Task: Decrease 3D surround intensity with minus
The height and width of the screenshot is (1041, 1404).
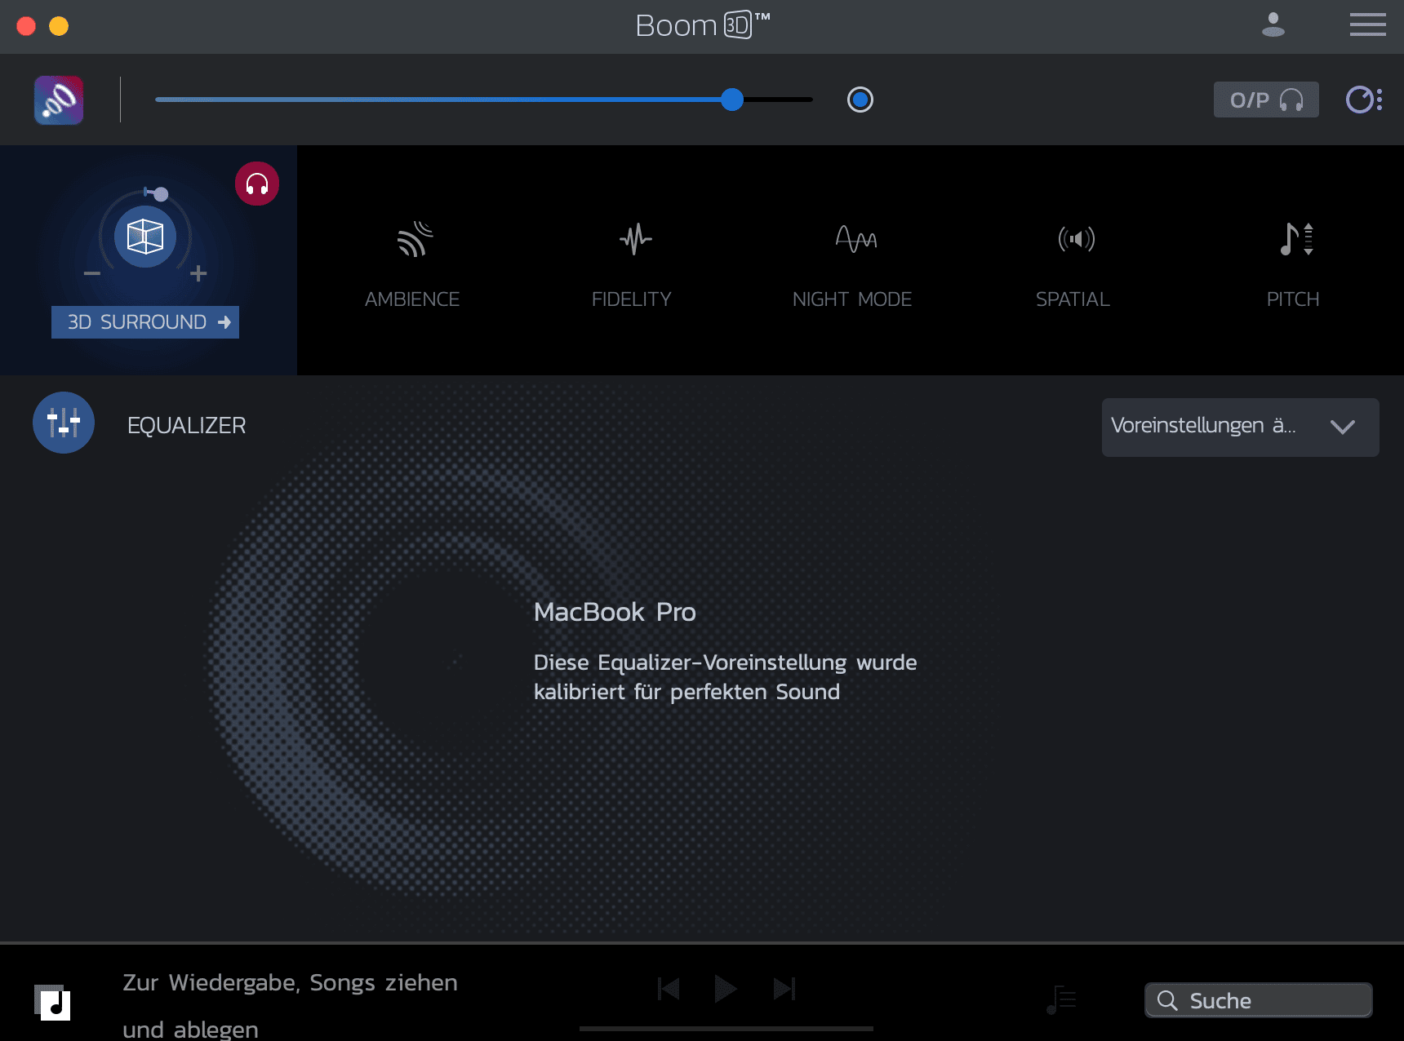Action: click(x=92, y=273)
